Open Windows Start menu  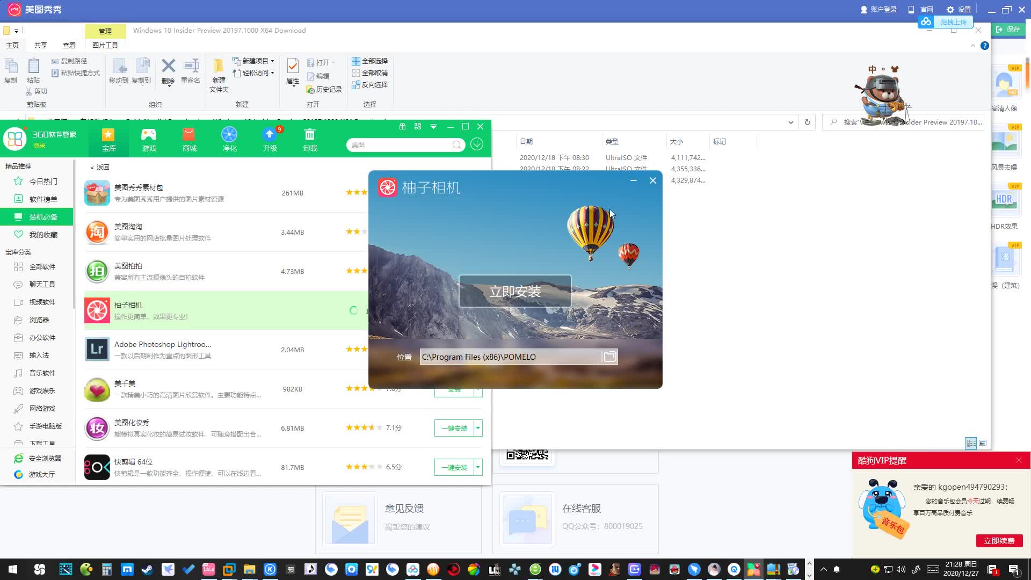13,569
